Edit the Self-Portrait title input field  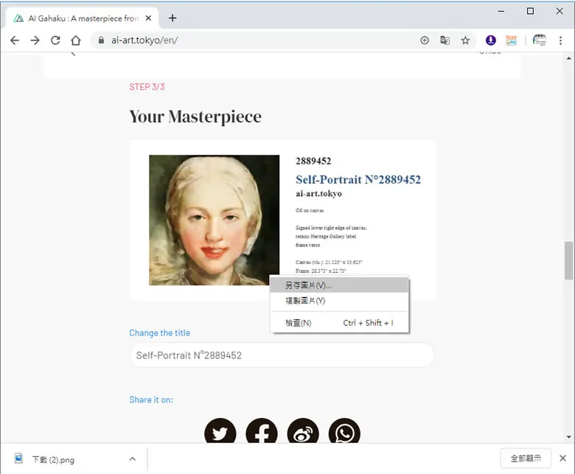pyautogui.click(x=282, y=355)
